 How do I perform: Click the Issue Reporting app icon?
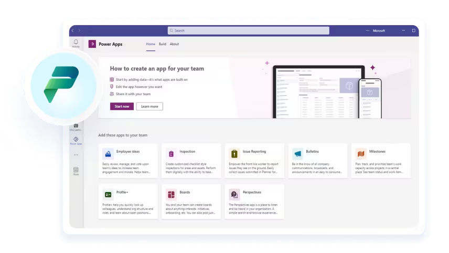234,153
